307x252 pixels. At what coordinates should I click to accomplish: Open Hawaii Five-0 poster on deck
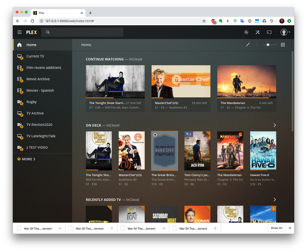263,151
